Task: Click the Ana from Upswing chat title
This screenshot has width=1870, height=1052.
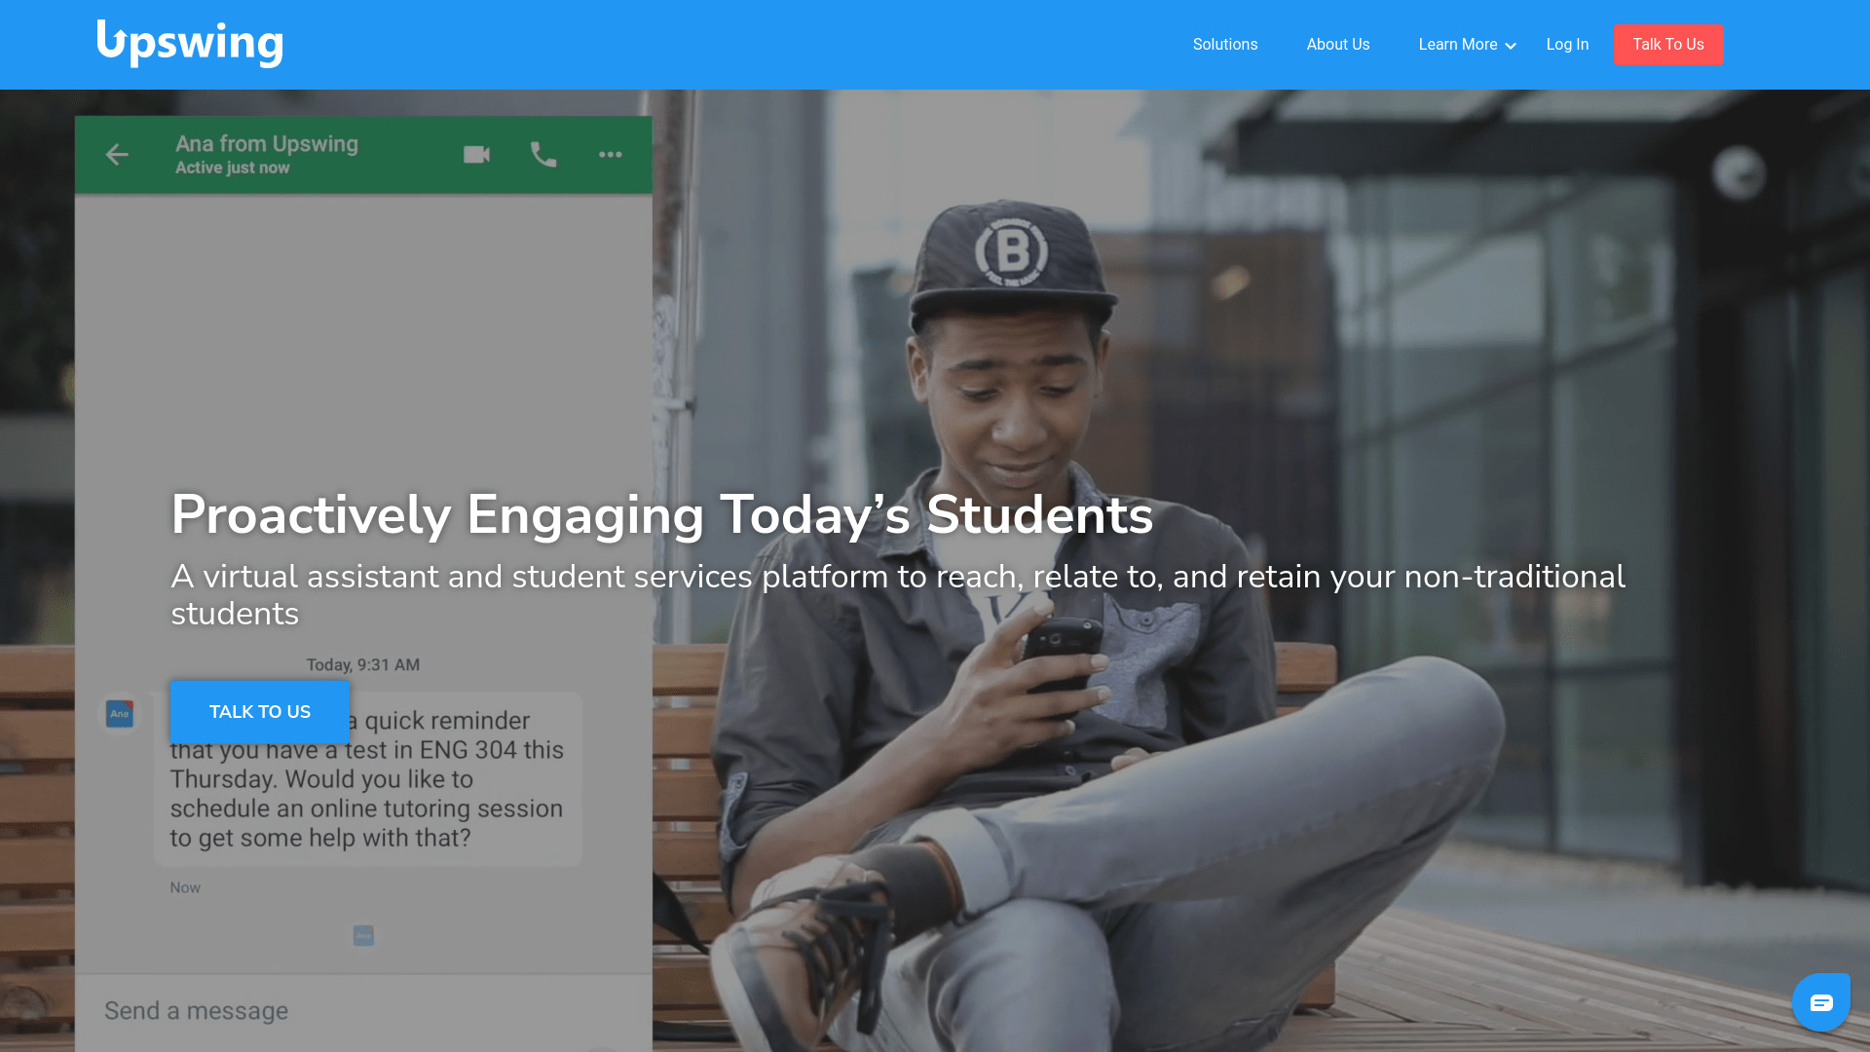Action: (x=267, y=144)
